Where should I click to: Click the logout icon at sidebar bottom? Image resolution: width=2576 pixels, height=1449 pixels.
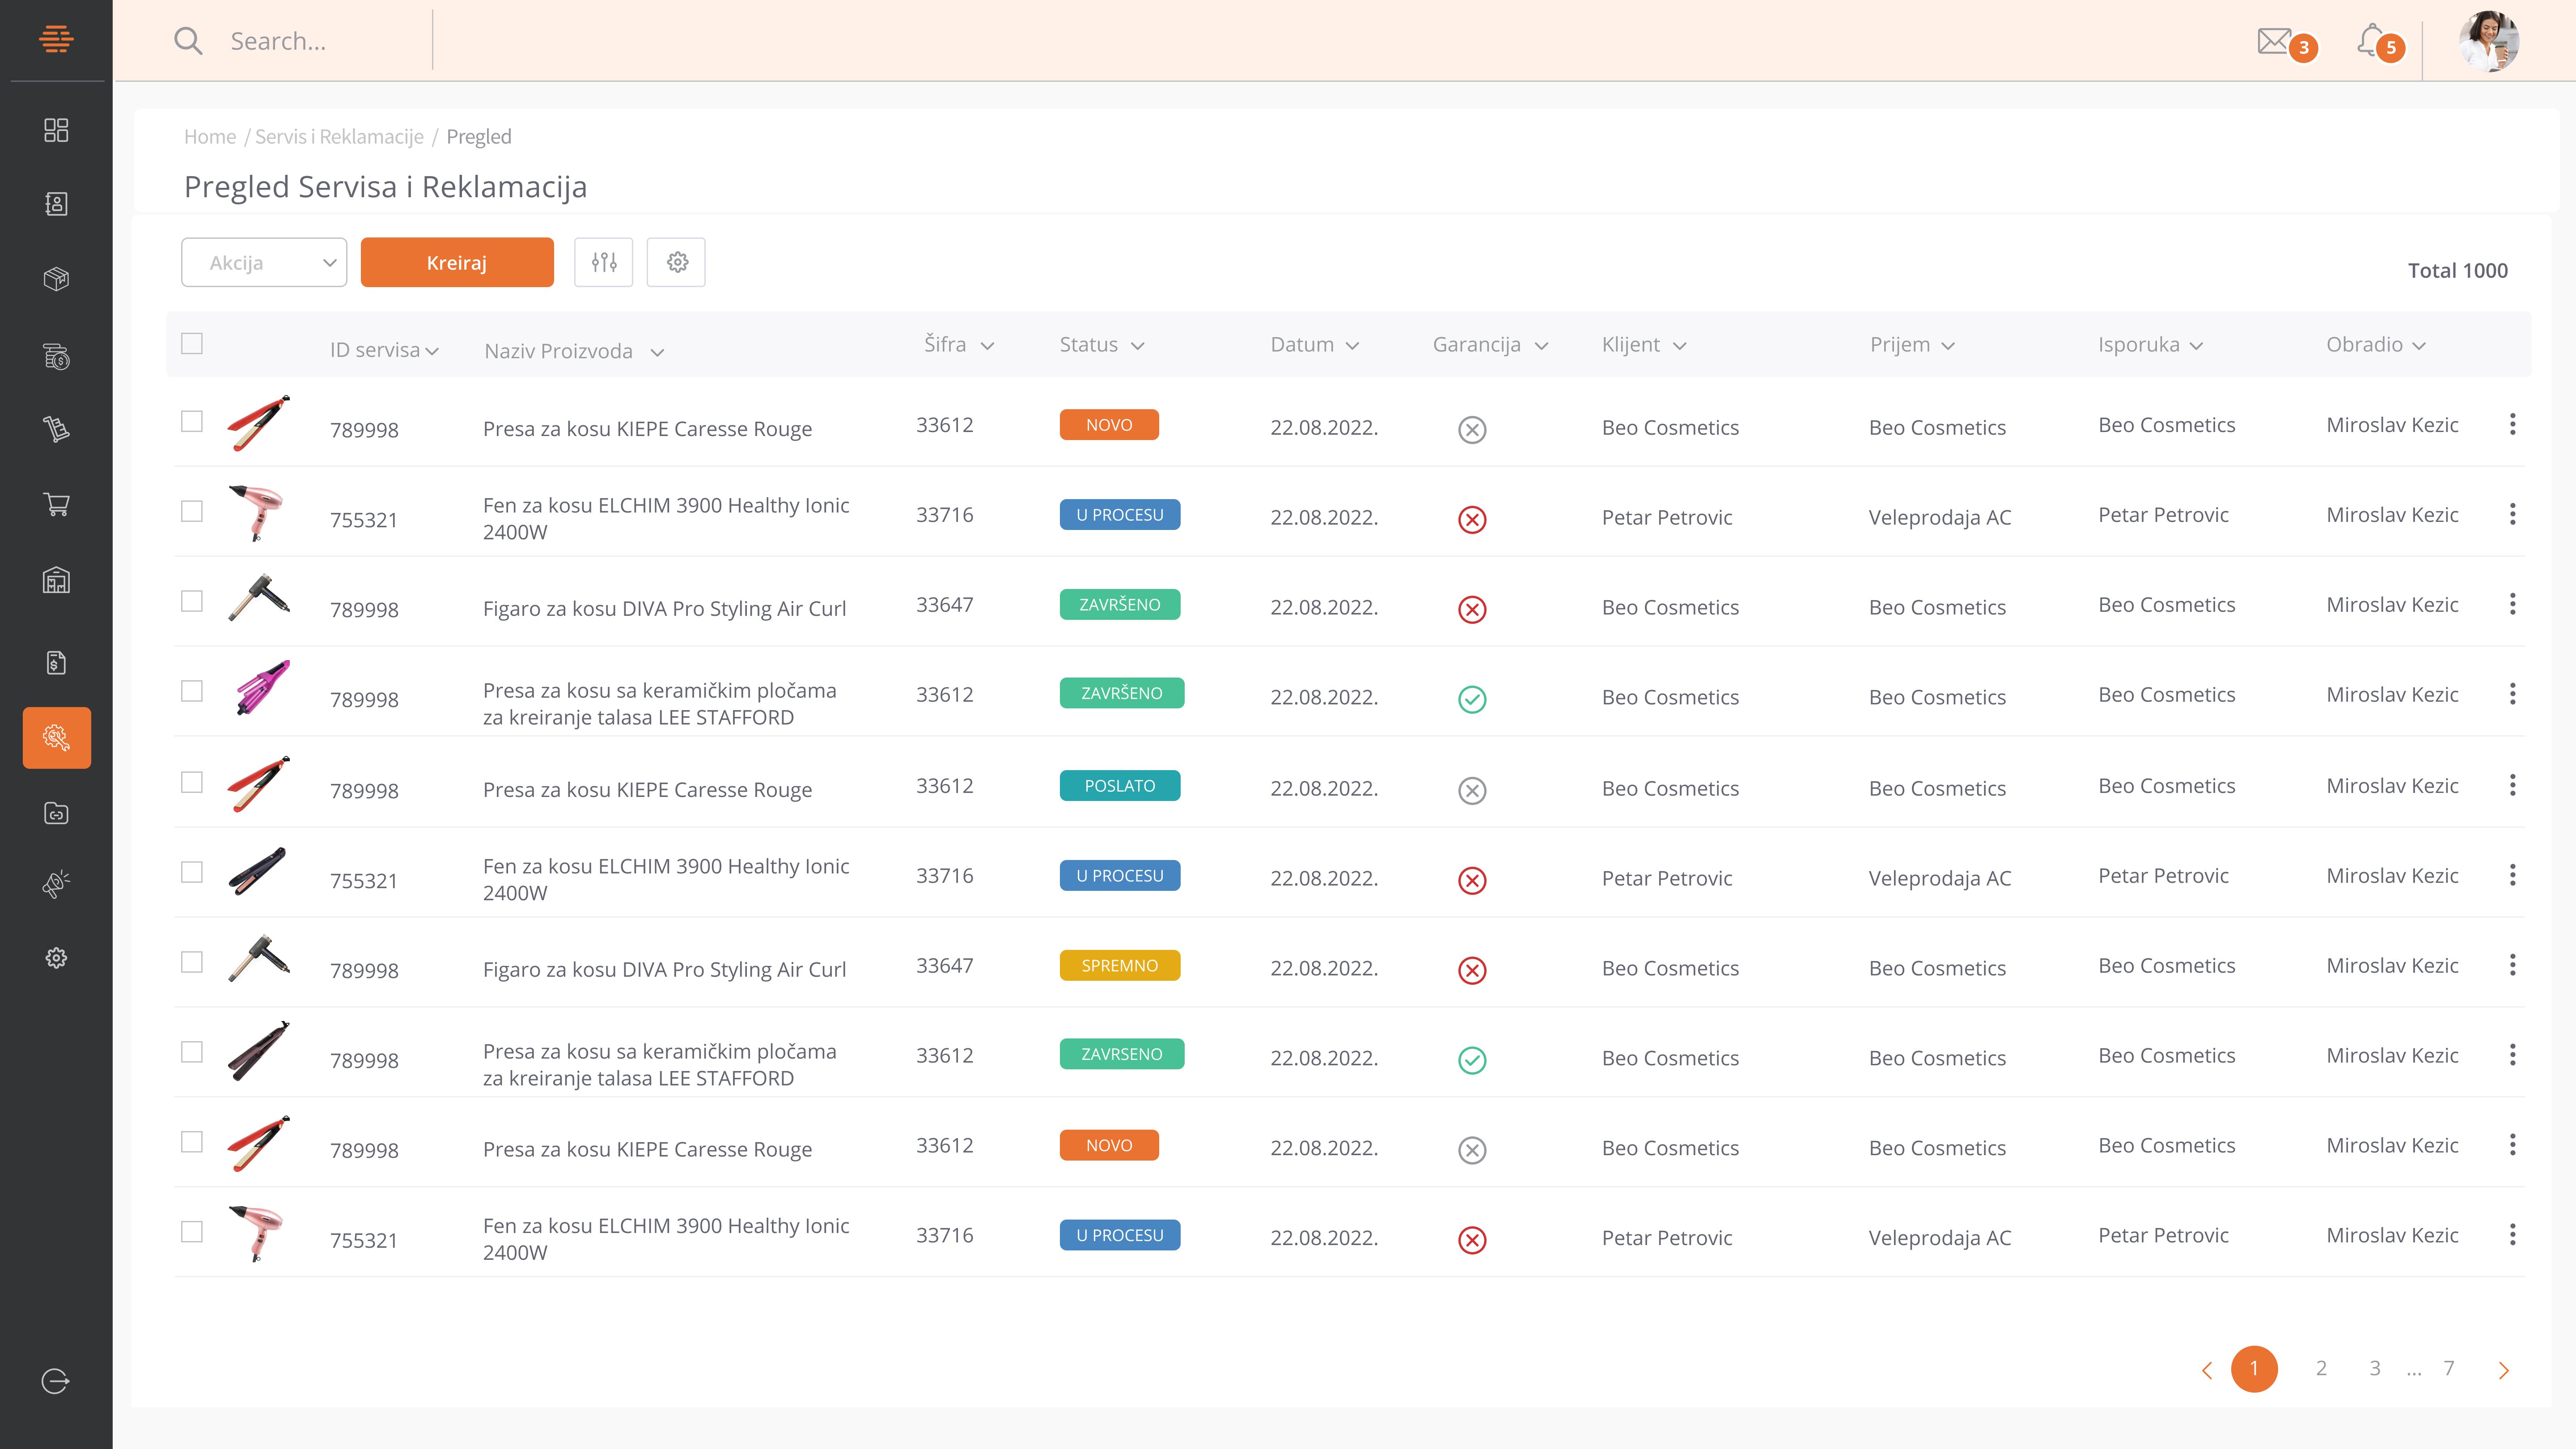[x=55, y=1381]
